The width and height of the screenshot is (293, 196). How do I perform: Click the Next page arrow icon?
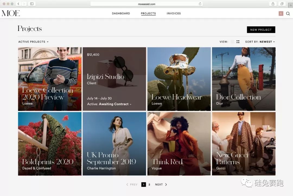(x=166, y=184)
